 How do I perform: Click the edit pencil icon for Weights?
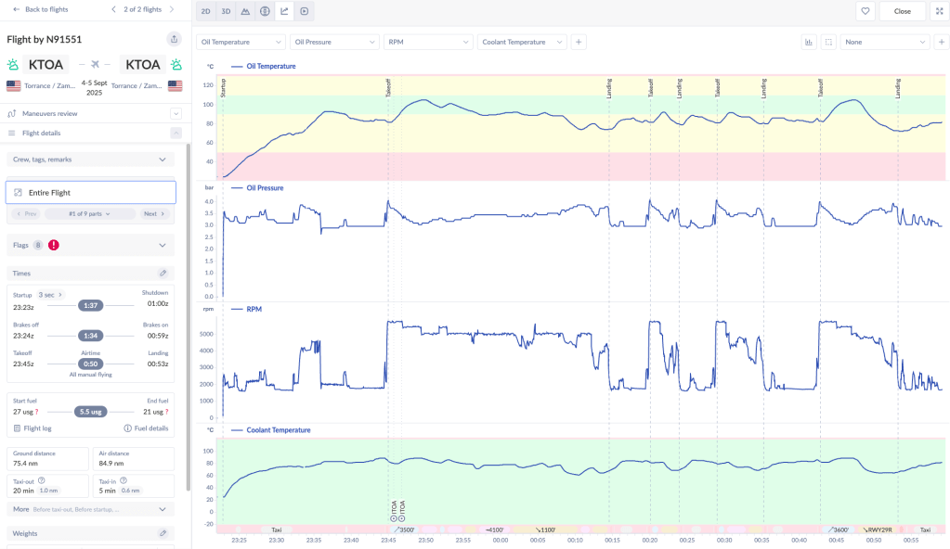click(163, 533)
